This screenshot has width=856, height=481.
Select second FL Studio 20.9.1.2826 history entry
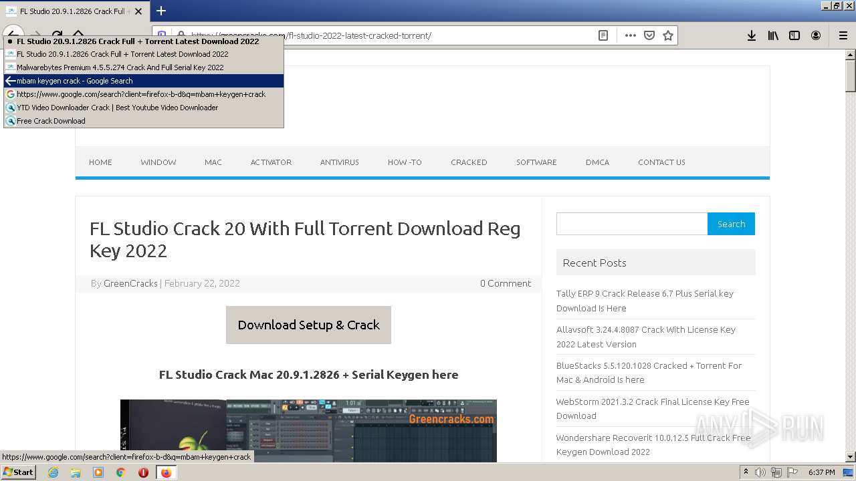[144, 54]
